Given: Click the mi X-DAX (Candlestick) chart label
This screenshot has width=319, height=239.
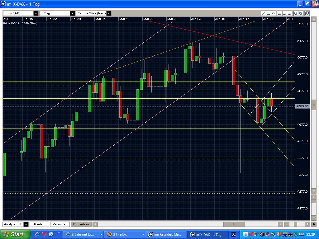Looking at the screenshot, I should tap(20, 23).
